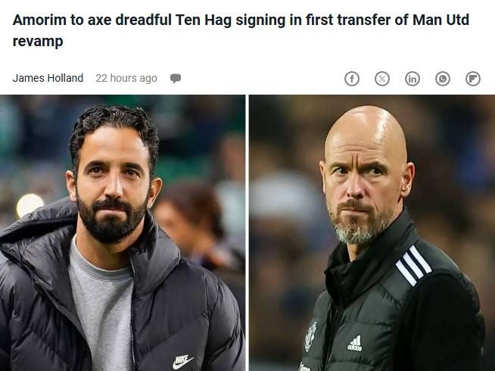Click the '22 hours ago' timestamp
Viewport: 495px width, 371px height.
(126, 78)
